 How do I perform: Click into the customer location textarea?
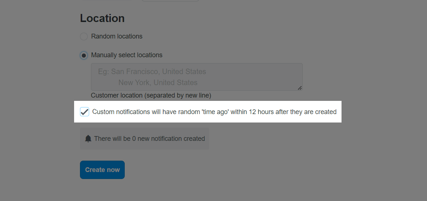[197, 77]
